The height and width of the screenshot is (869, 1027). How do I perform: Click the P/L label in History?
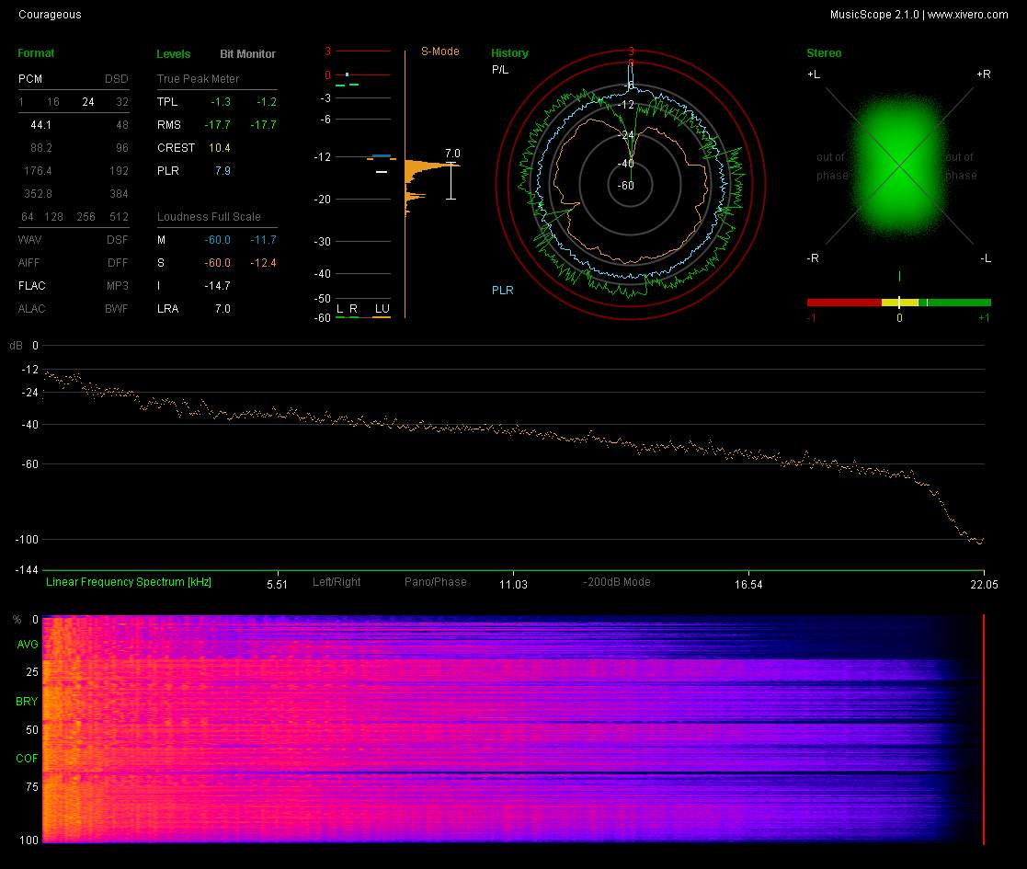[499, 70]
